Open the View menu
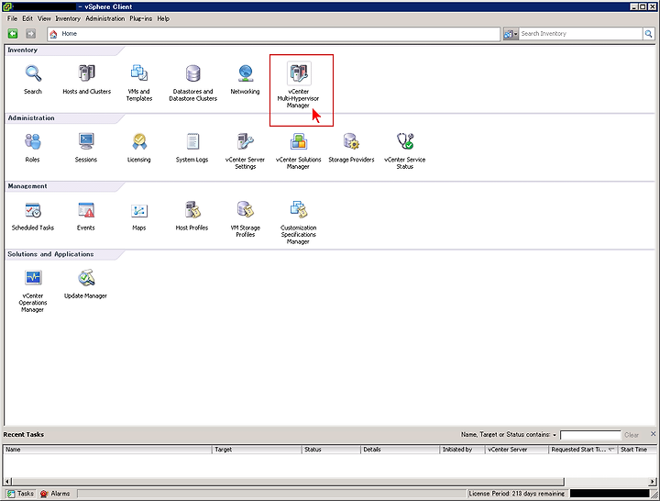This screenshot has height=501, width=660. coord(44,18)
